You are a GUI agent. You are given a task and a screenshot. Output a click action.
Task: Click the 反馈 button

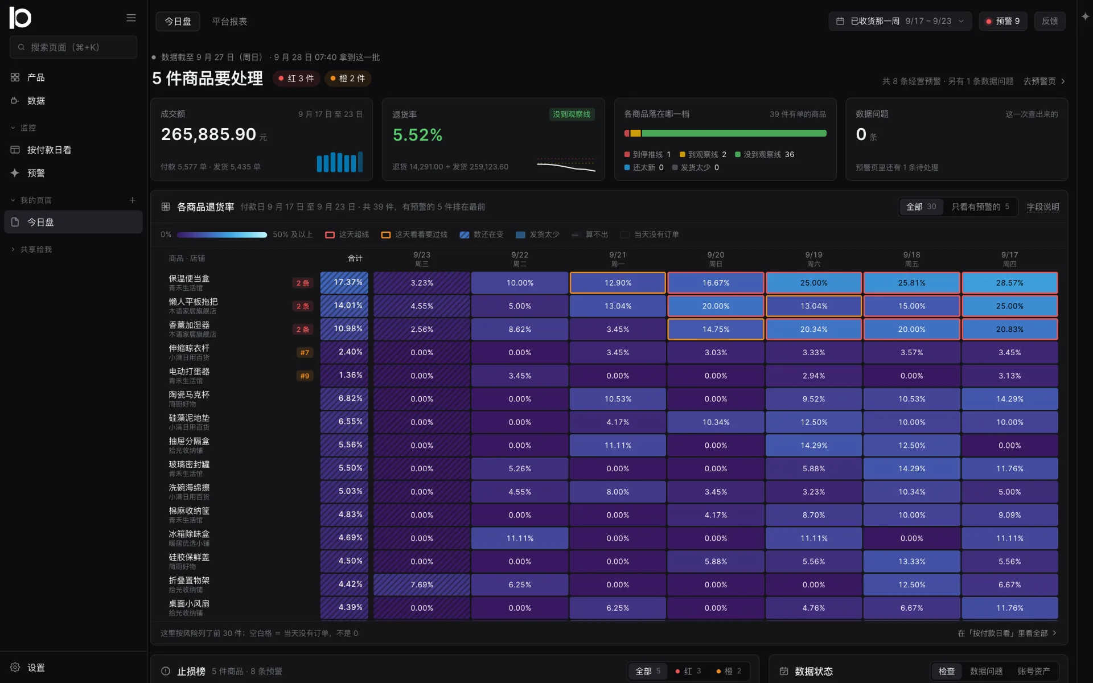tap(1050, 21)
